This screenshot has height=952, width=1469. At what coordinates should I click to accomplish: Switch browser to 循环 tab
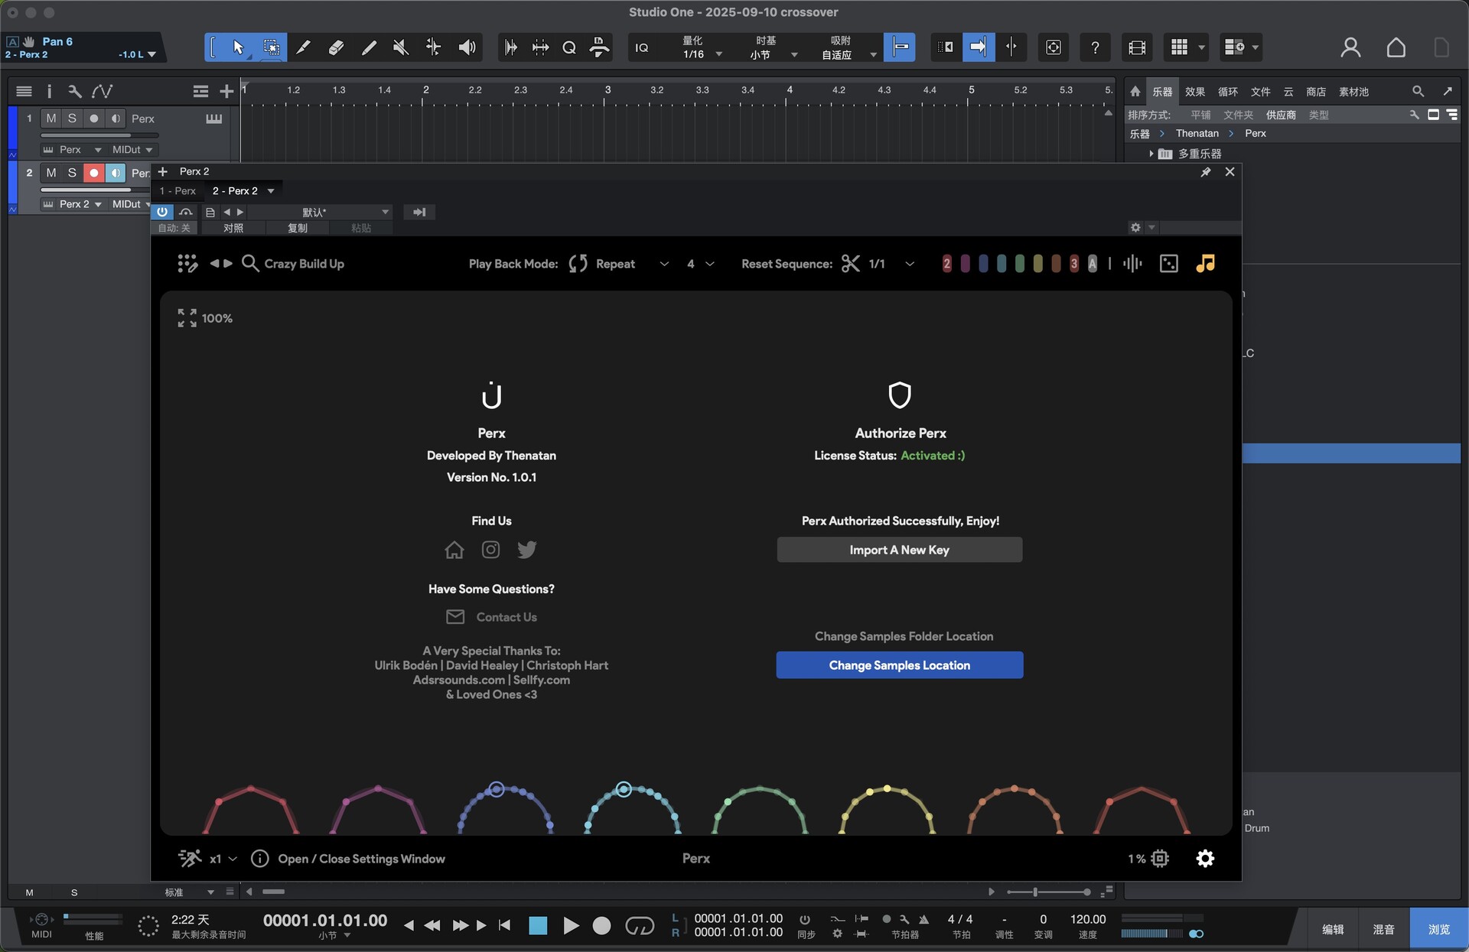coord(1227,92)
